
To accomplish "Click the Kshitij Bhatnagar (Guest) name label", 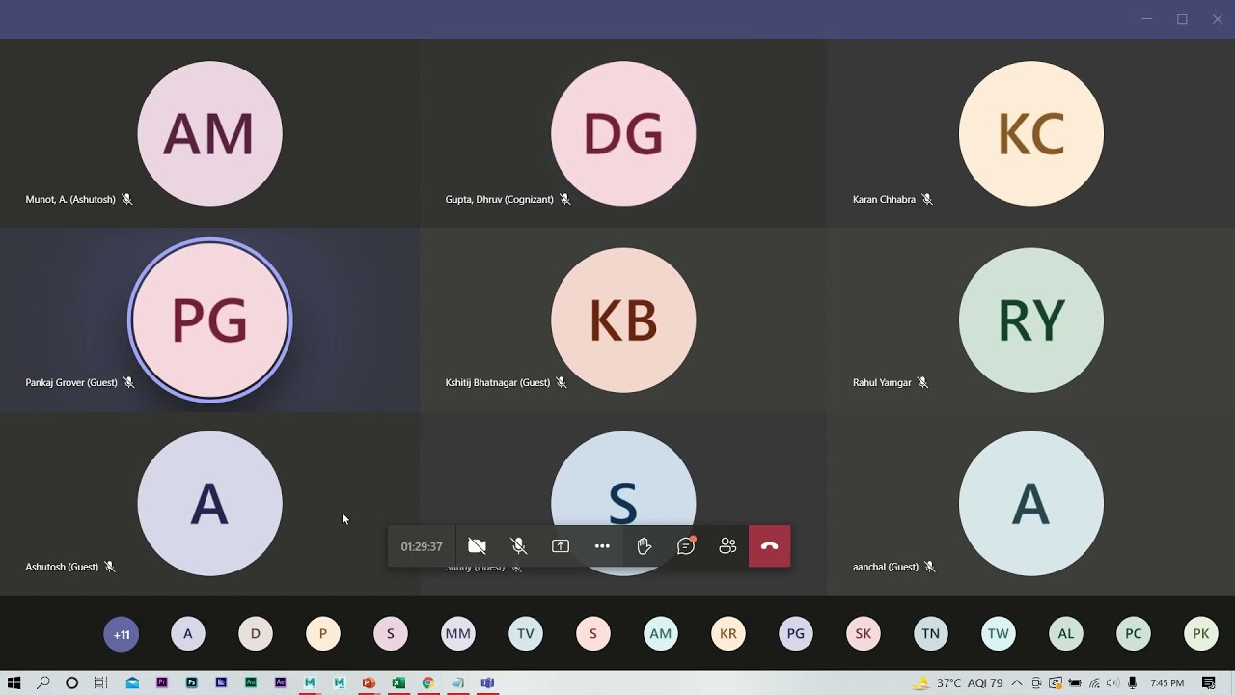I will coord(497,383).
